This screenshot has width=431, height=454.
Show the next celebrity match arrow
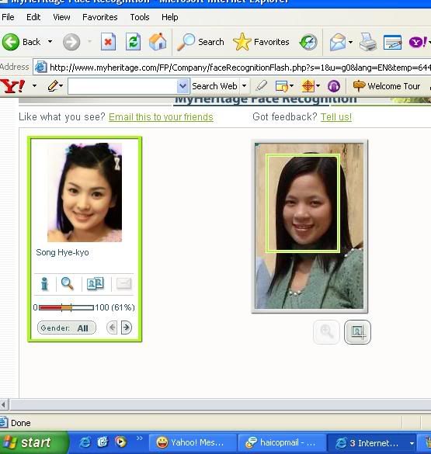127,328
